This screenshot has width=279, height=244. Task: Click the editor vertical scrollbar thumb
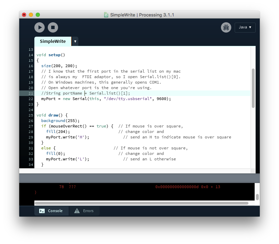pos(253,88)
